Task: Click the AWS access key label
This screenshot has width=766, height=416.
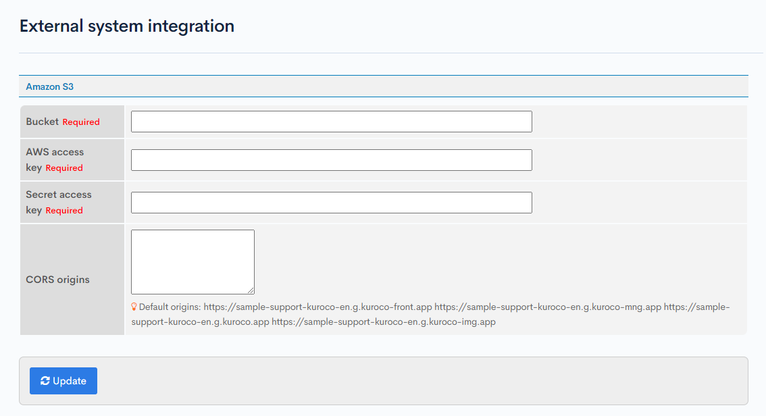Action: coord(55,152)
